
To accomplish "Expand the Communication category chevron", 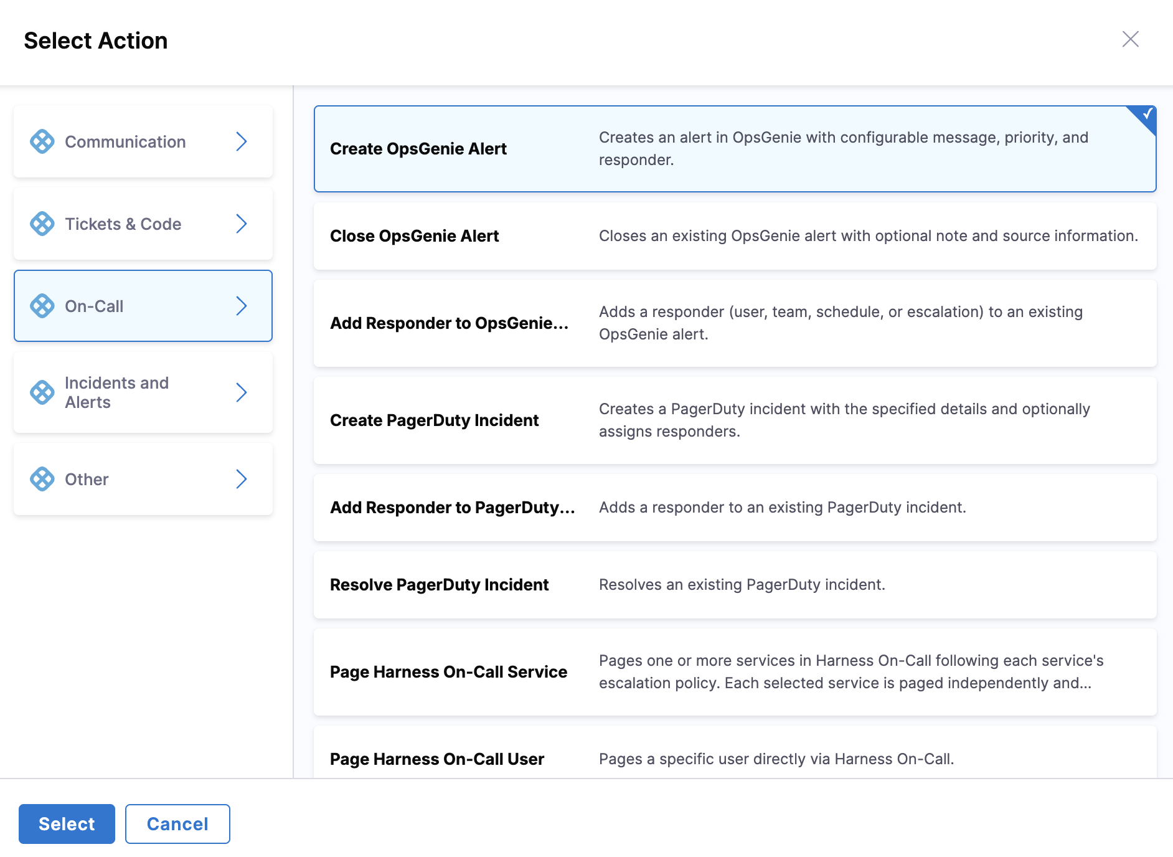I will click(242, 141).
